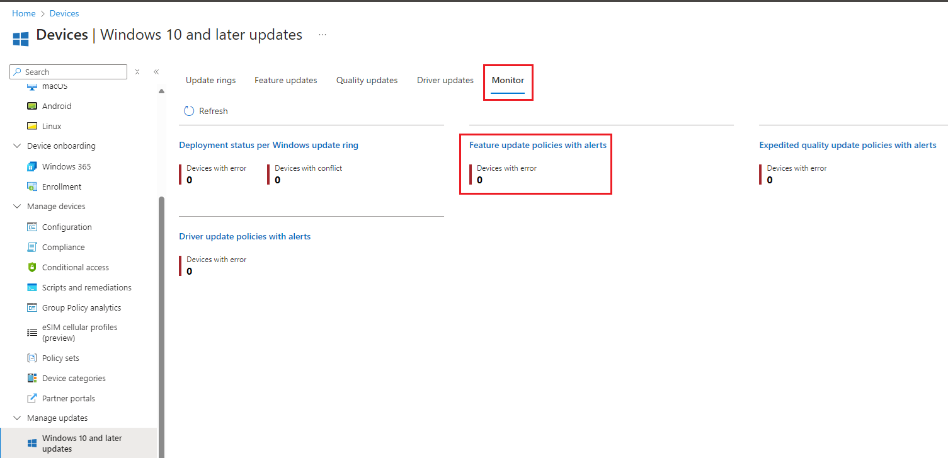Open Conditional access in the sidebar
The height and width of the screenshot is (458, 948).
[x=76, y=267]
